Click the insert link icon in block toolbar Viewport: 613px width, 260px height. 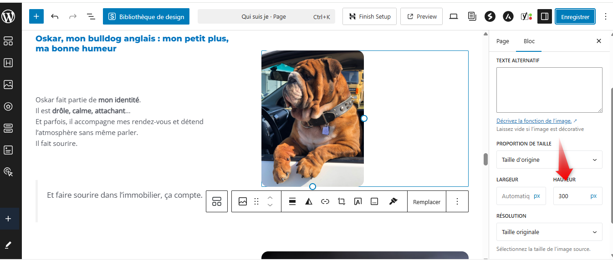click(325, 201)
